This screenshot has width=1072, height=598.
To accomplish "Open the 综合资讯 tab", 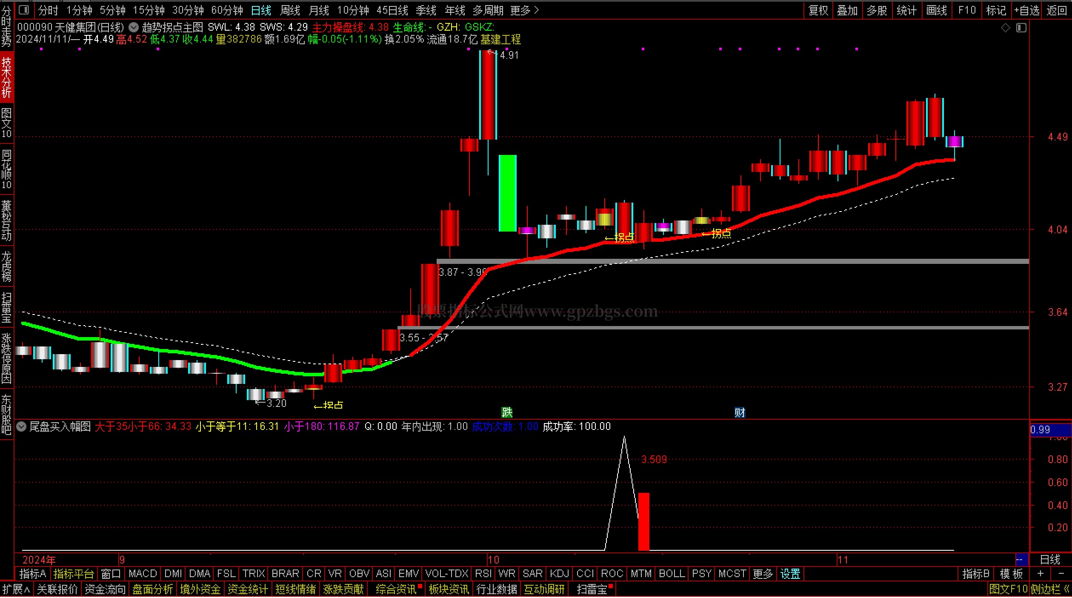I will pos(396,589).
